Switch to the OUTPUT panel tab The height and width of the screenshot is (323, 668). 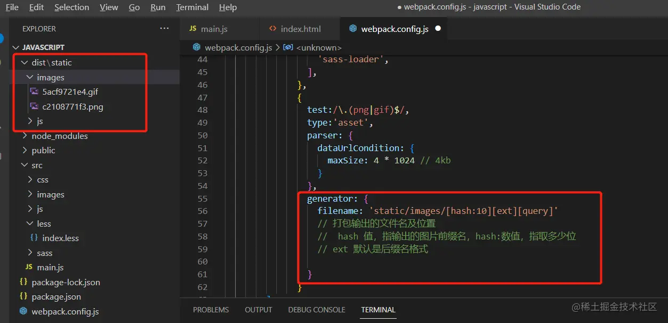[259, 310]
